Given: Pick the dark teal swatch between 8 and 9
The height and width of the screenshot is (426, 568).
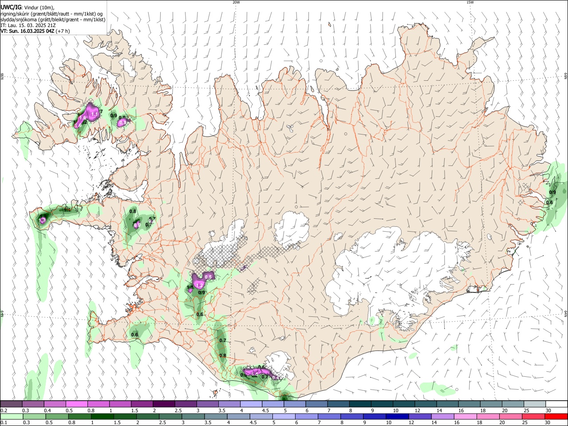Looking at the screenshot, I should 360,404.
